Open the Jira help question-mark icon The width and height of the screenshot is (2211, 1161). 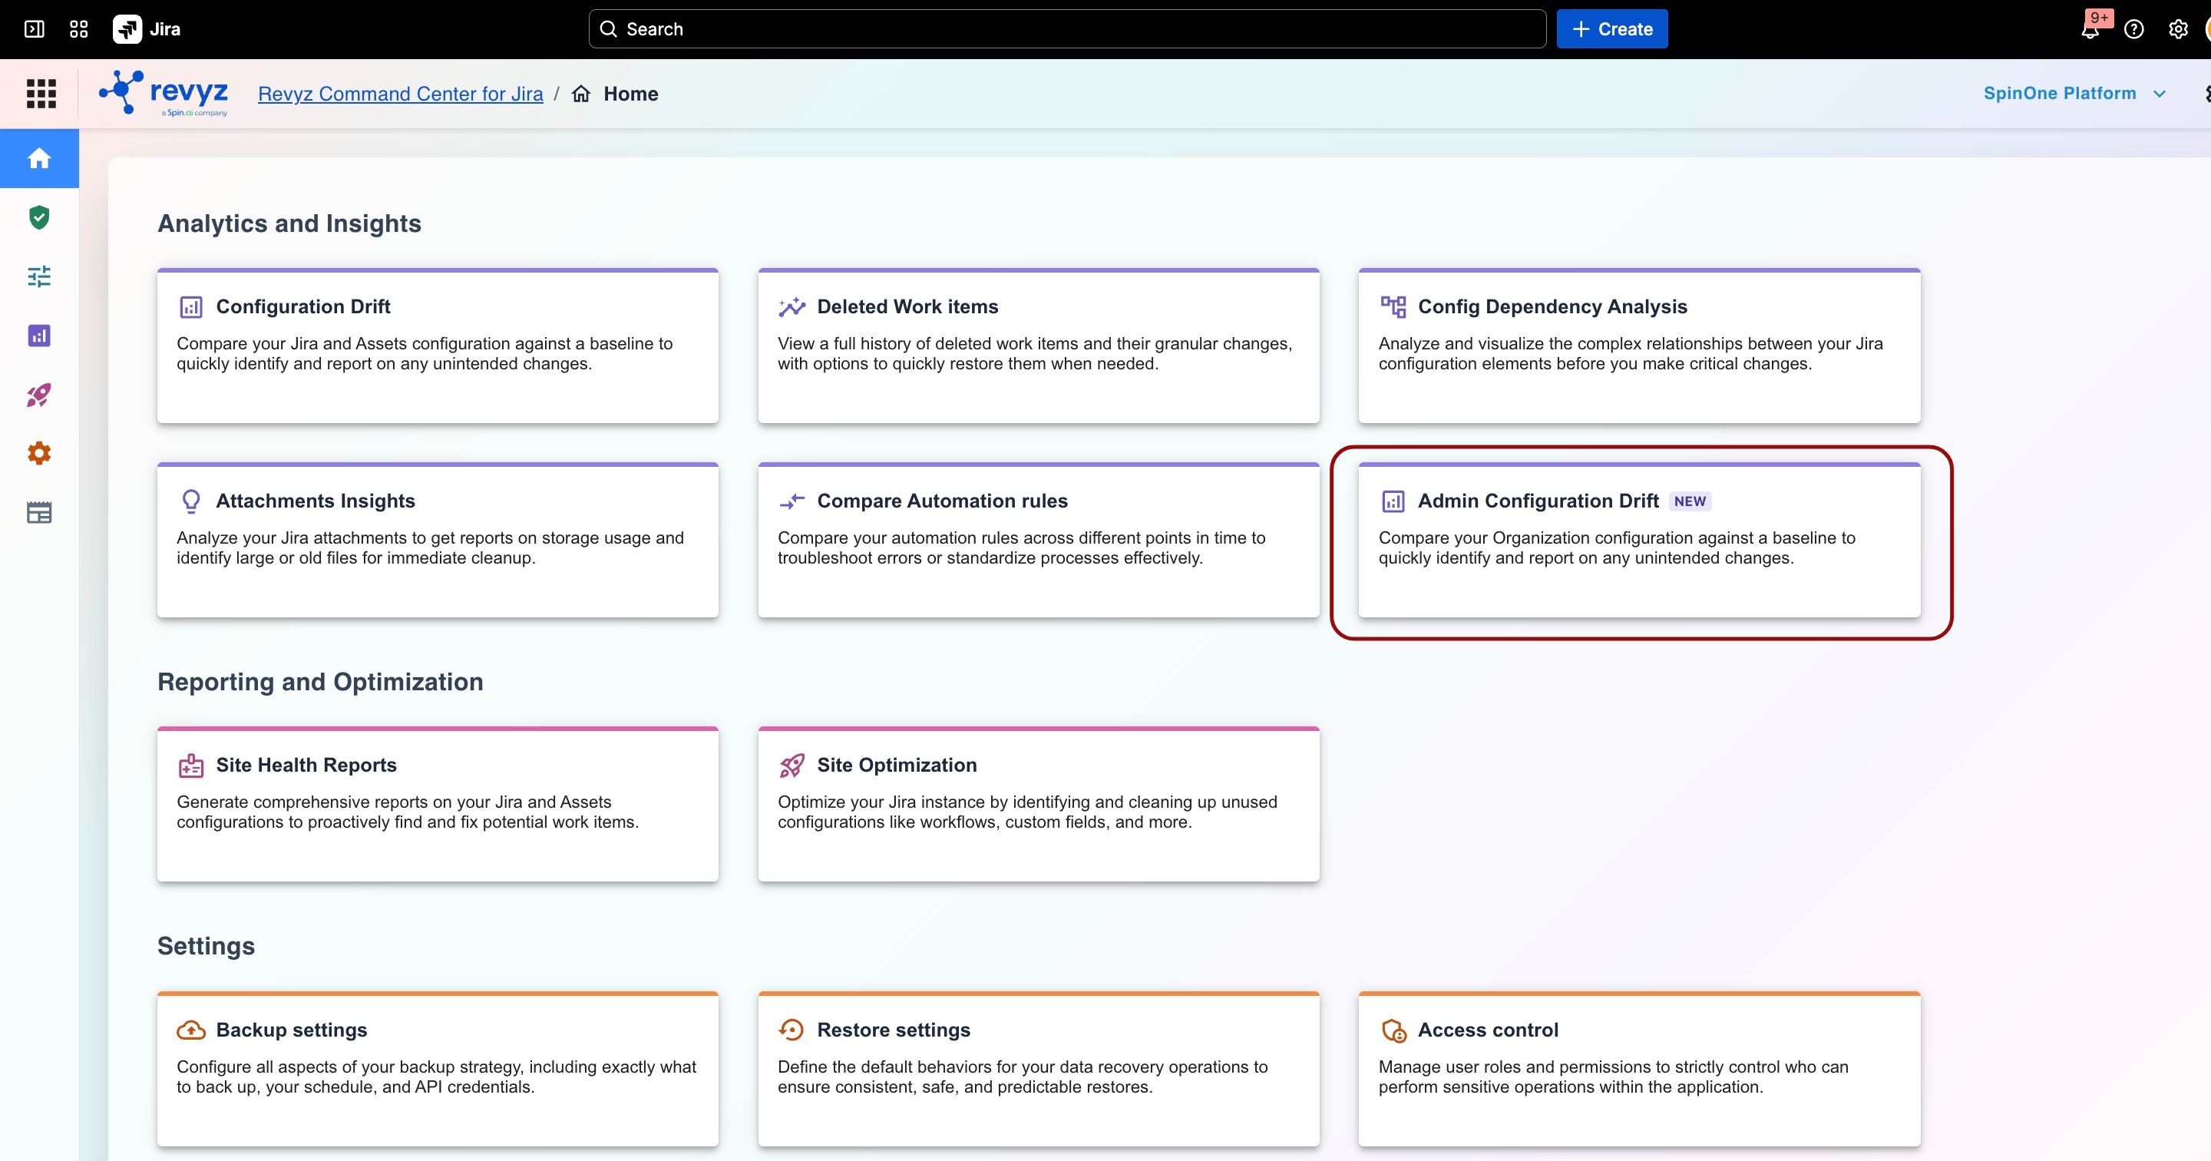tap(2133, 29)
